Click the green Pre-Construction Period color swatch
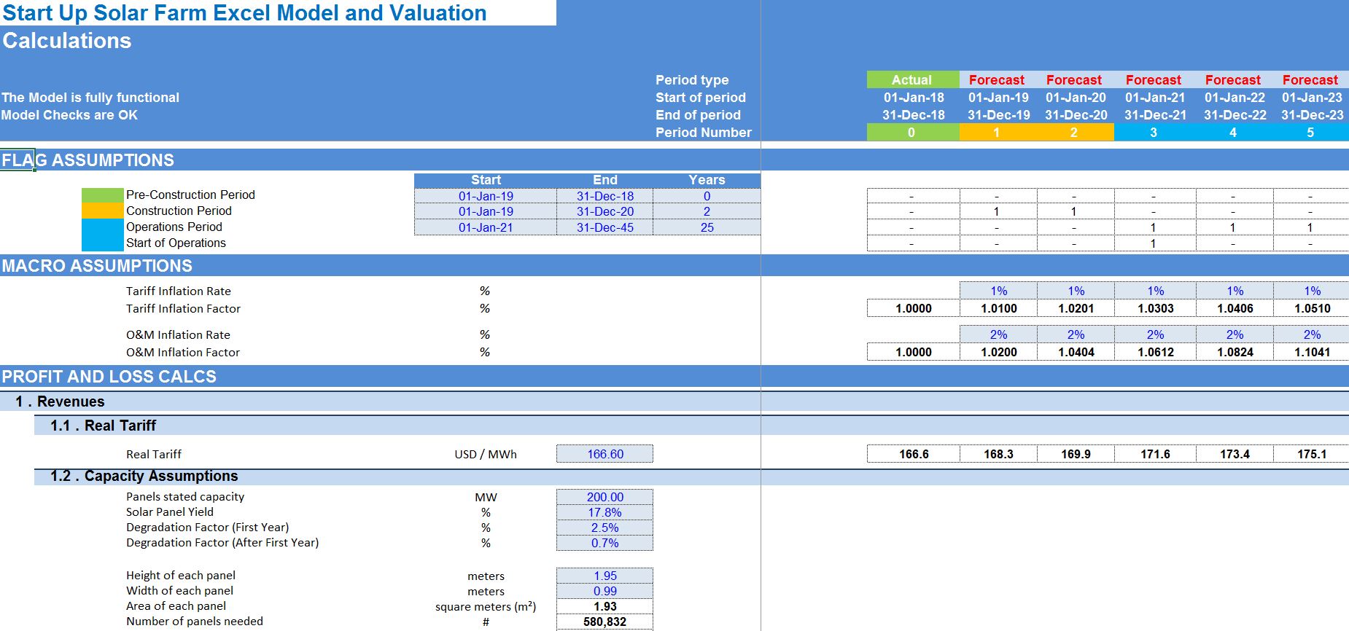Image resolution: width=1349 pixels, height=631 pixels. point(103,195)
